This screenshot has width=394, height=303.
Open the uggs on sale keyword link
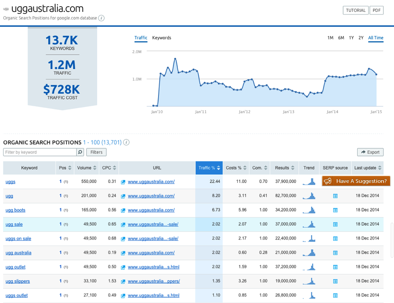pos(18,239)
